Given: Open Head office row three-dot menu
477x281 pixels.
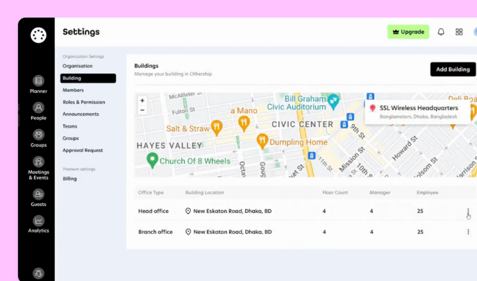Looking at the screenshot, I should pyautogui.click(x=468, y=212).
